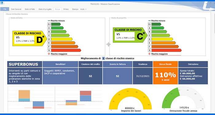Click the red plus Rischio maggiore icon on left

pos(49,54)
